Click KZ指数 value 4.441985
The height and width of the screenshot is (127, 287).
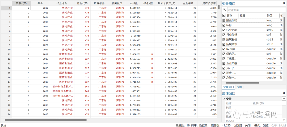tap(135, 8)
